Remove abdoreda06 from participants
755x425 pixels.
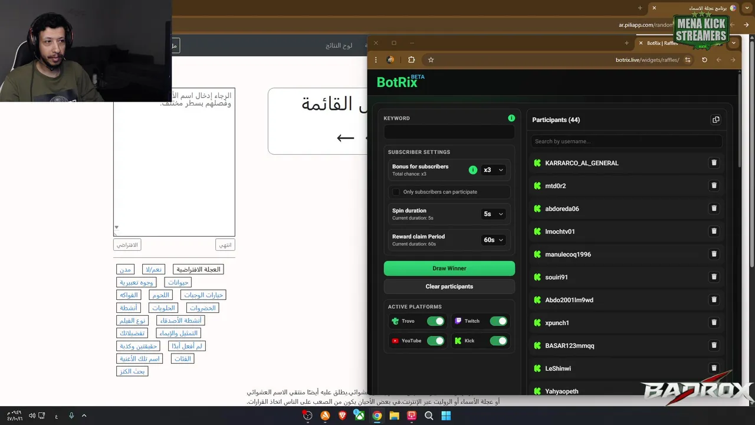[x=714, y=208]
